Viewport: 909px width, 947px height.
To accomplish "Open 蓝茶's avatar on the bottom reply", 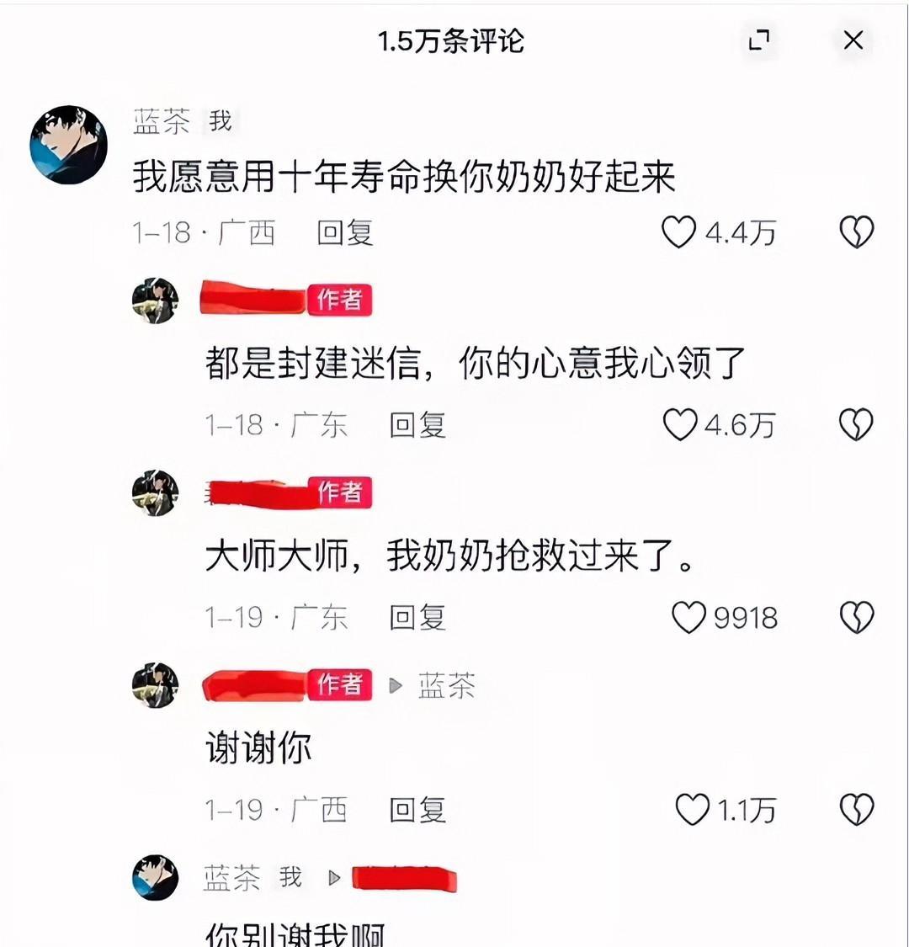I will (x=155, y=877).
